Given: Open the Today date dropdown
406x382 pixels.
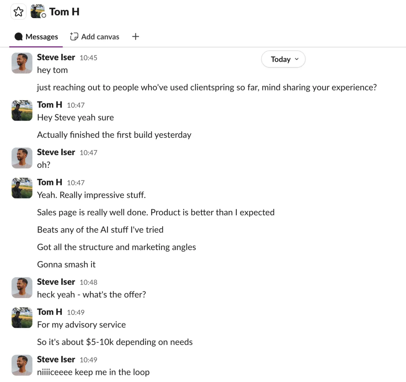Looking at the screenshot, I should (x=283, y=59).
